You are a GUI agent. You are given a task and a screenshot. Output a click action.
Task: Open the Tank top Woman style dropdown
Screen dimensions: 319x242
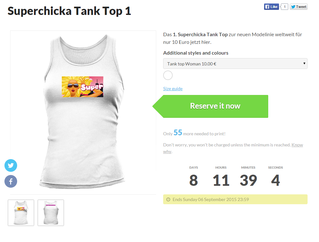pos(235,64)
